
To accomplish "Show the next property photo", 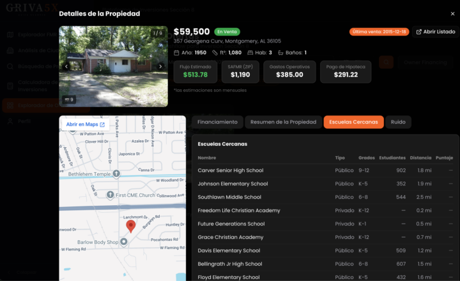I will (160, 66).
